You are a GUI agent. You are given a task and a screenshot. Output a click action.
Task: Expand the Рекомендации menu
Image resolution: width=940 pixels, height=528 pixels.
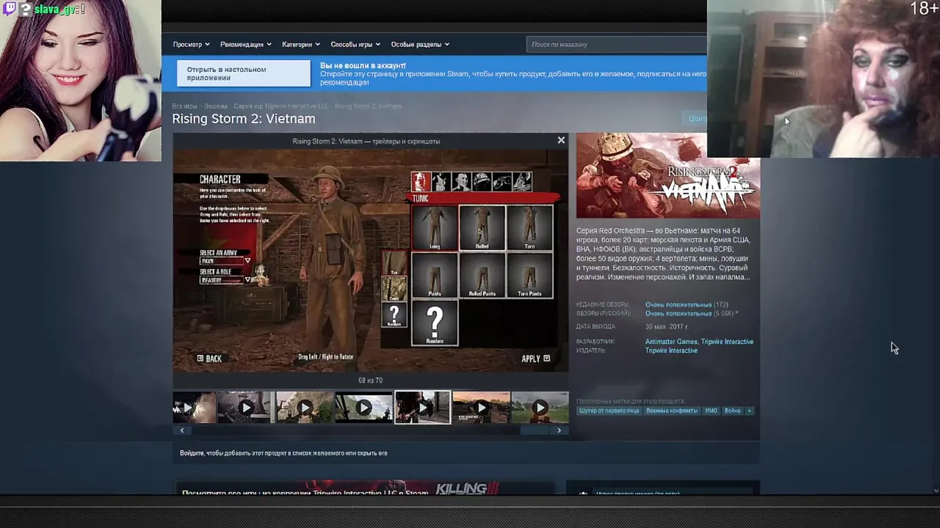[x=245, y=44]
